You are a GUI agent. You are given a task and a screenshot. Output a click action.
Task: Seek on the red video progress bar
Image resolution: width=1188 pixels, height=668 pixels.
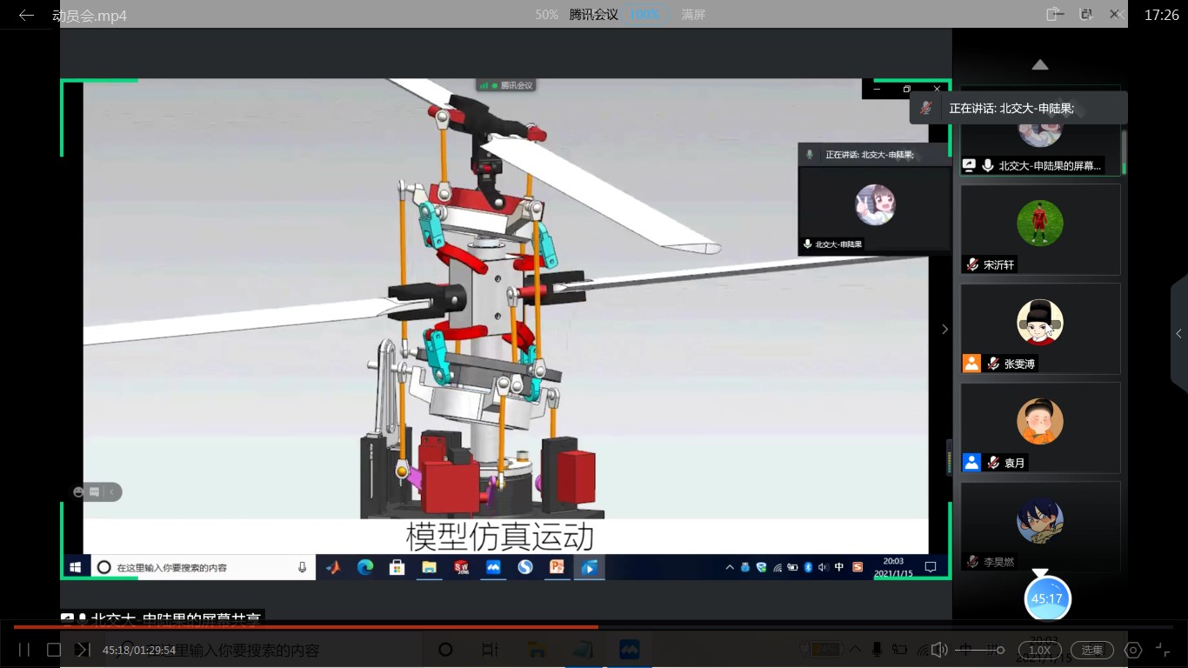click(x=348, y=626)
